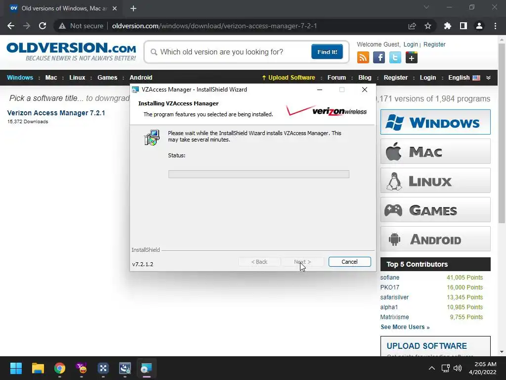
Task: Click the installer taskbar icon
Action: pos(146,368)
